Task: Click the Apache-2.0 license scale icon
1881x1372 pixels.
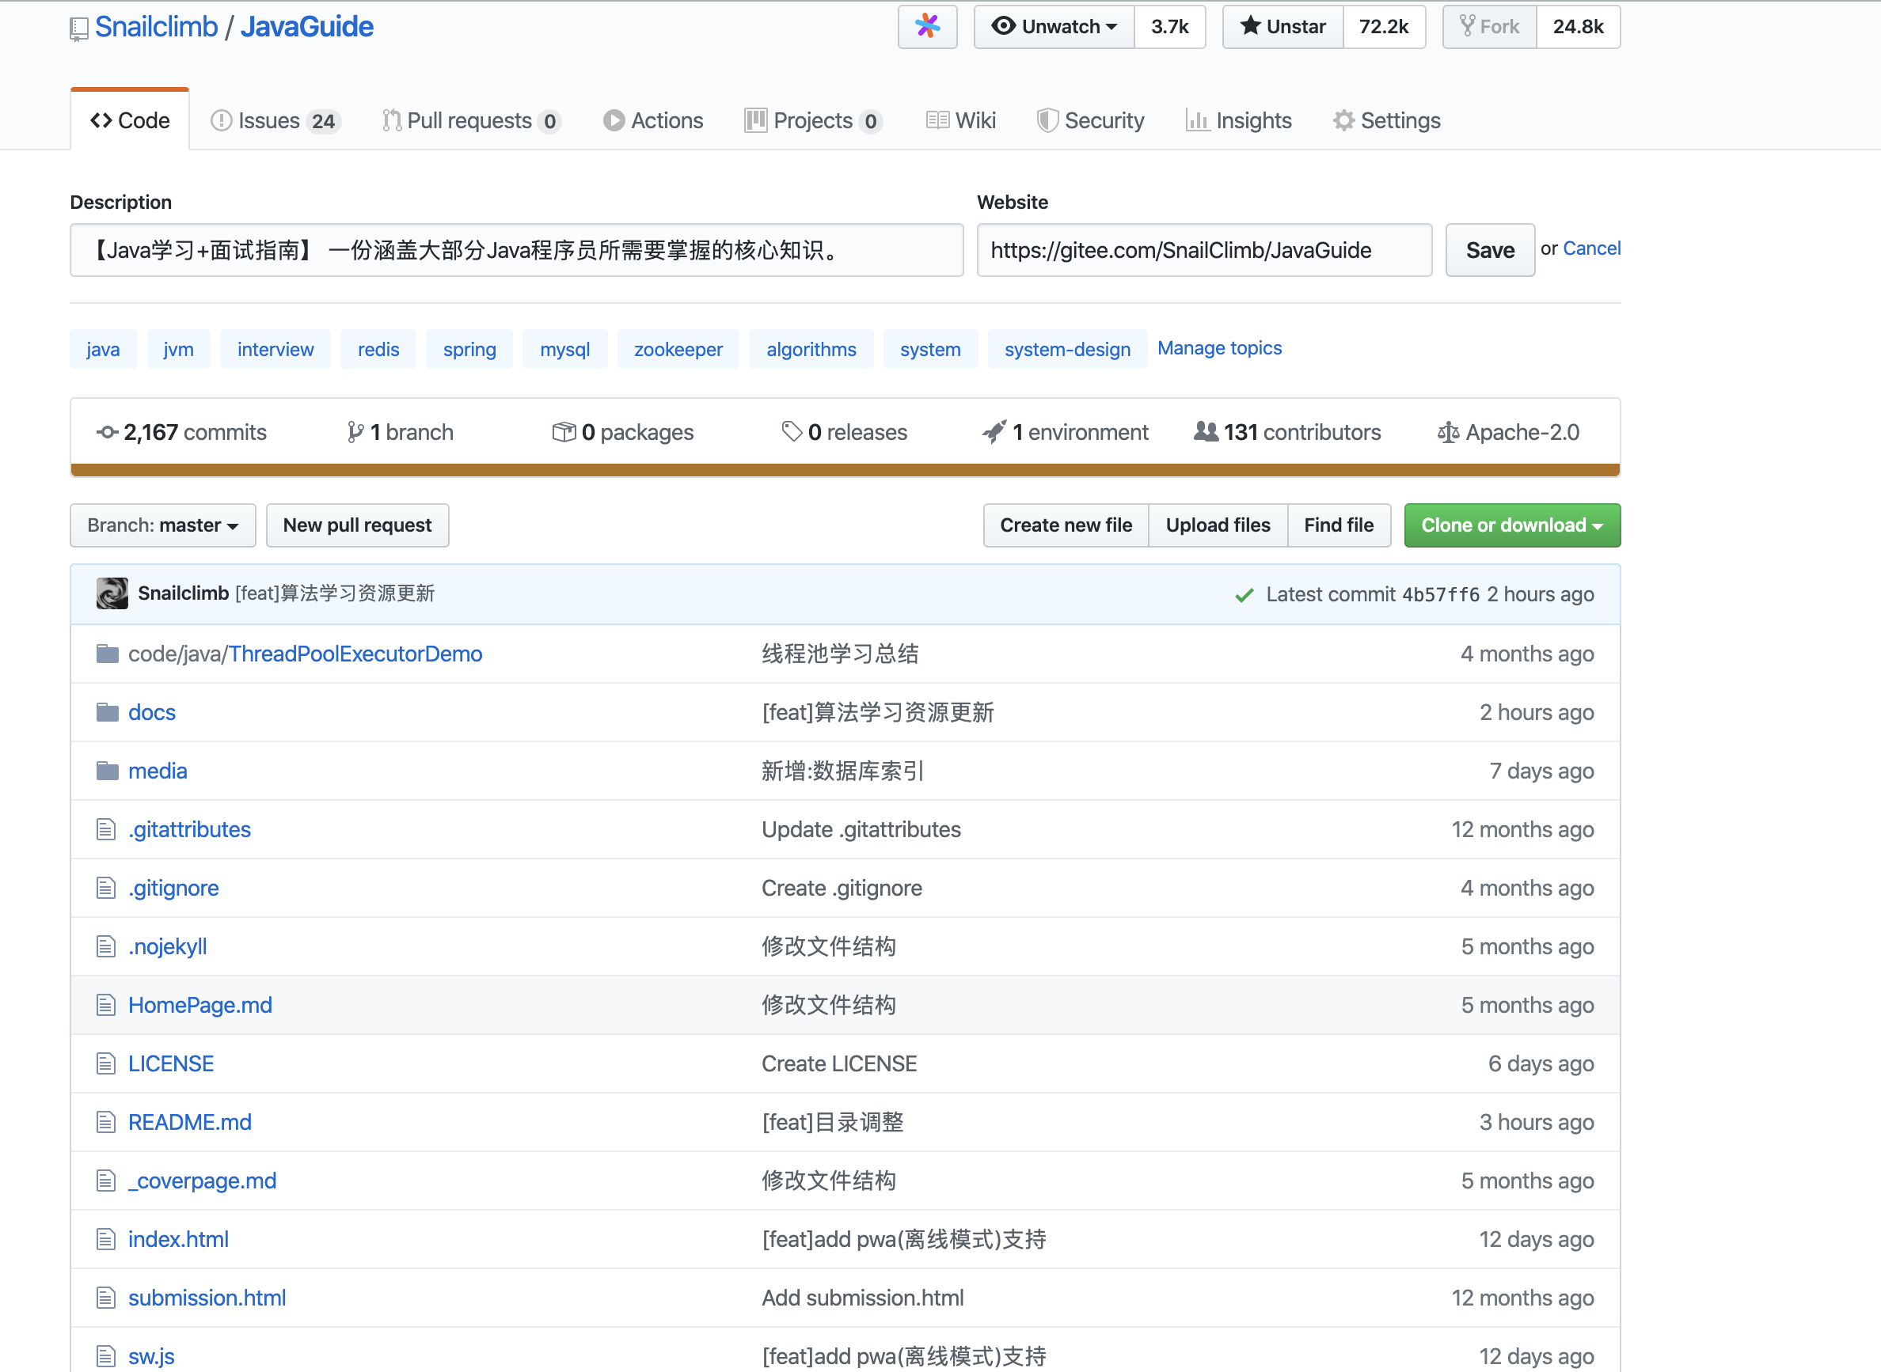Action: (1448, 432)
